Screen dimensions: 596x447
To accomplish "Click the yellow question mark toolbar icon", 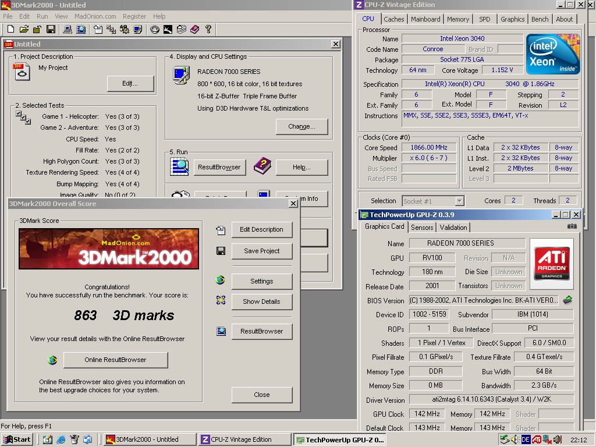I will [208, 29].
